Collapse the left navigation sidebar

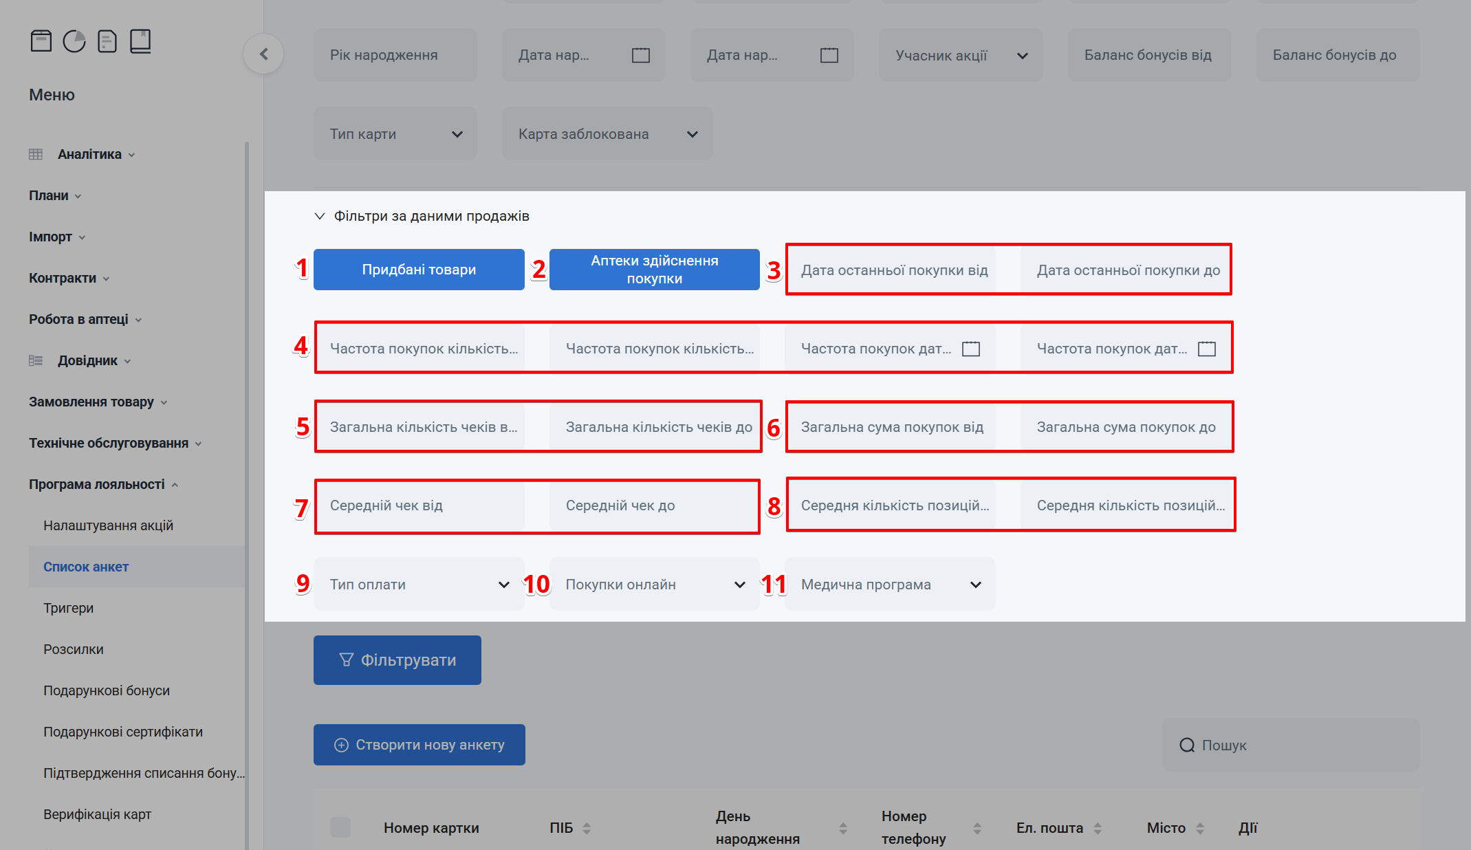tap(263, 53)
